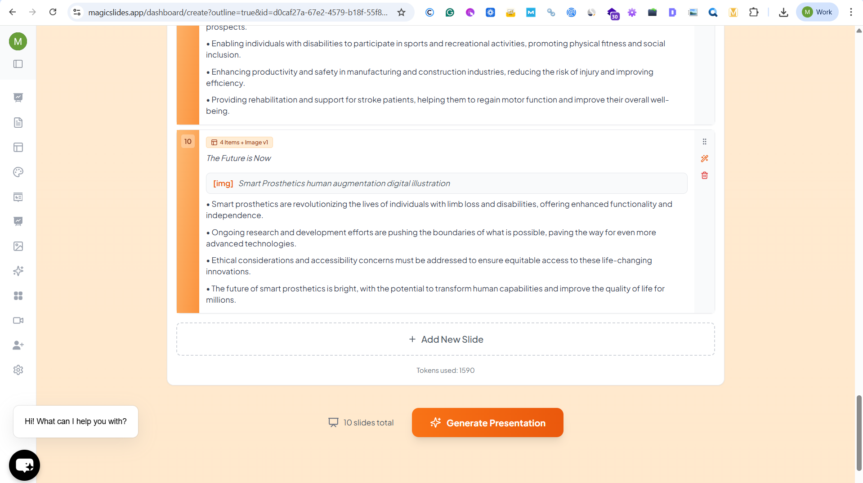Click the slide number 10 badge

(x=188, y=142)
